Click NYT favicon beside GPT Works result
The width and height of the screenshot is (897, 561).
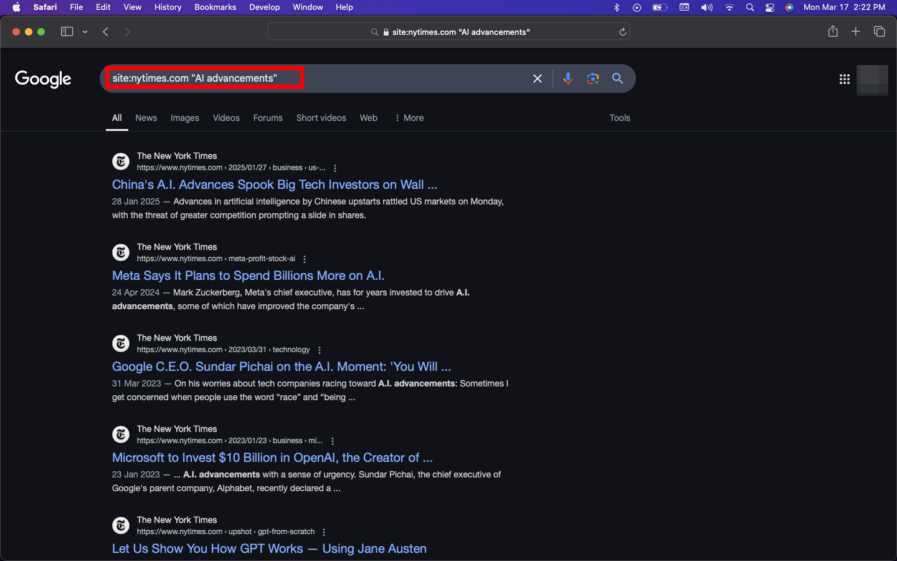click(121, 525)
